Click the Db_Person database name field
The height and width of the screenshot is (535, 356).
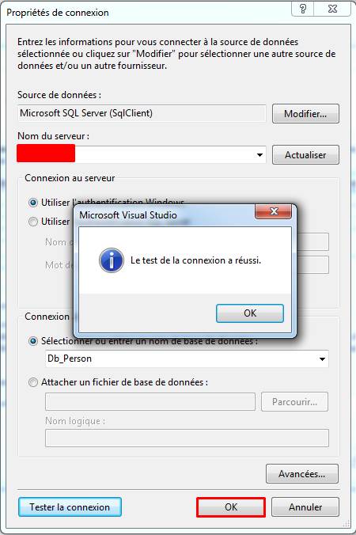(187, 359)
